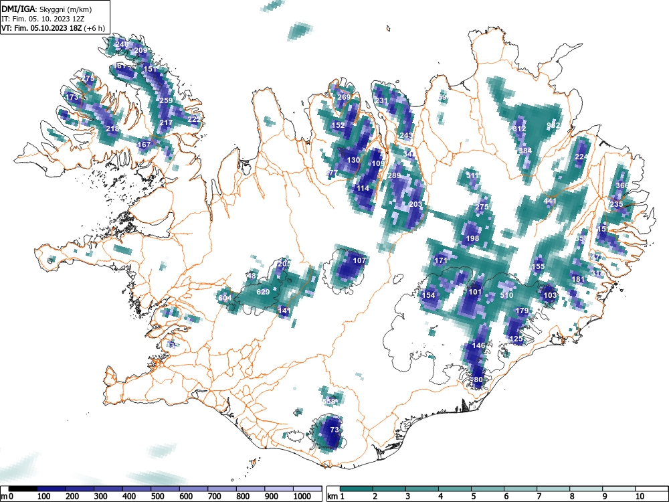This screenshot has height=502, width=669.
Task: Click the visibility value 181
Action: pos(578,279)
